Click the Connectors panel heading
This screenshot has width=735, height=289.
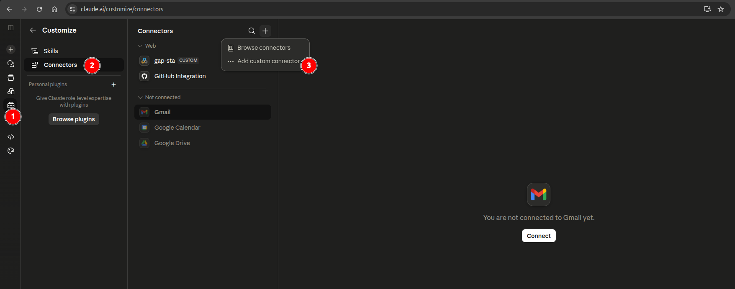pos(155,31)
